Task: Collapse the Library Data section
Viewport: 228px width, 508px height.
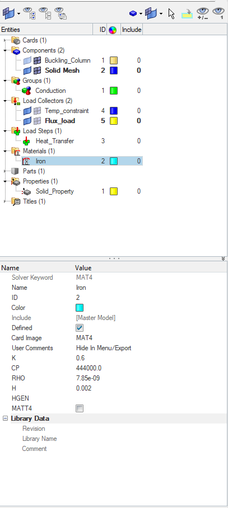Action: [x=5, y=418]
